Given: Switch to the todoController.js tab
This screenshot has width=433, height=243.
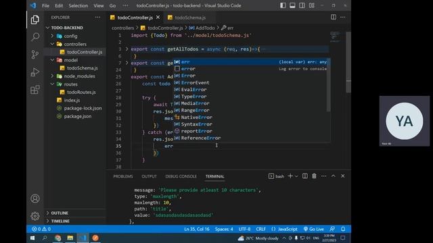Looking at the screenshot, I should coord(135,18).
